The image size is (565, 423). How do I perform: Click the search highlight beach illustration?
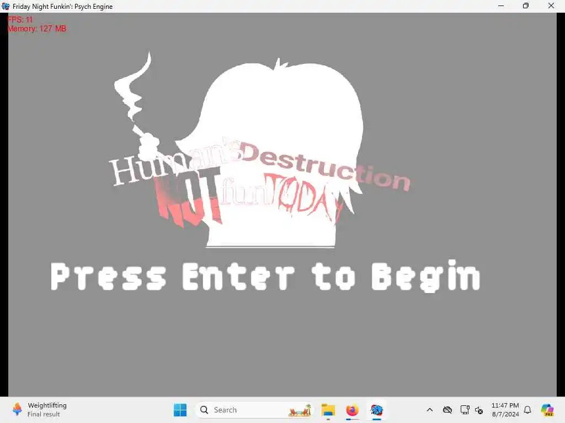(300, 410)
